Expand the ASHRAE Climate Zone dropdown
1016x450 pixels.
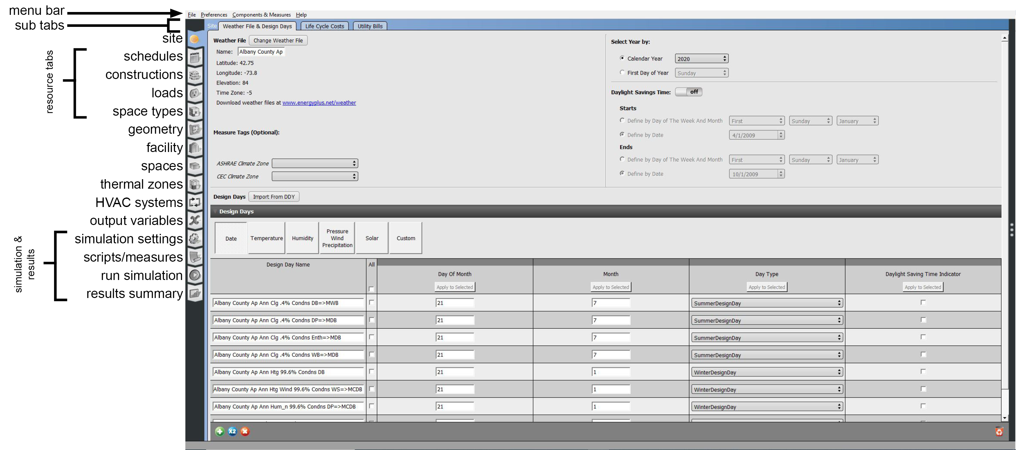tap(315, 163)
